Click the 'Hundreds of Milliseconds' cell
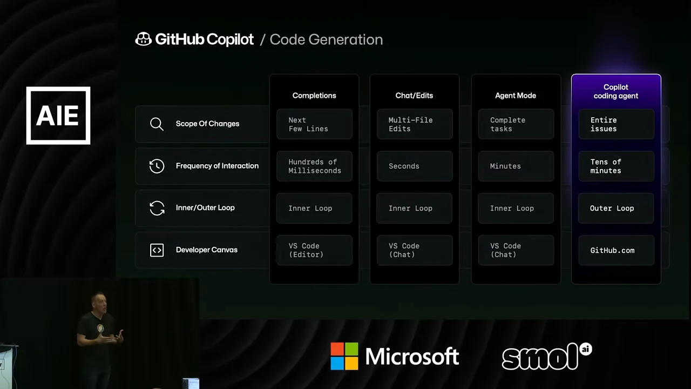Image resolution: width=691 pixels, height=389 pixels. pos(314,166)
